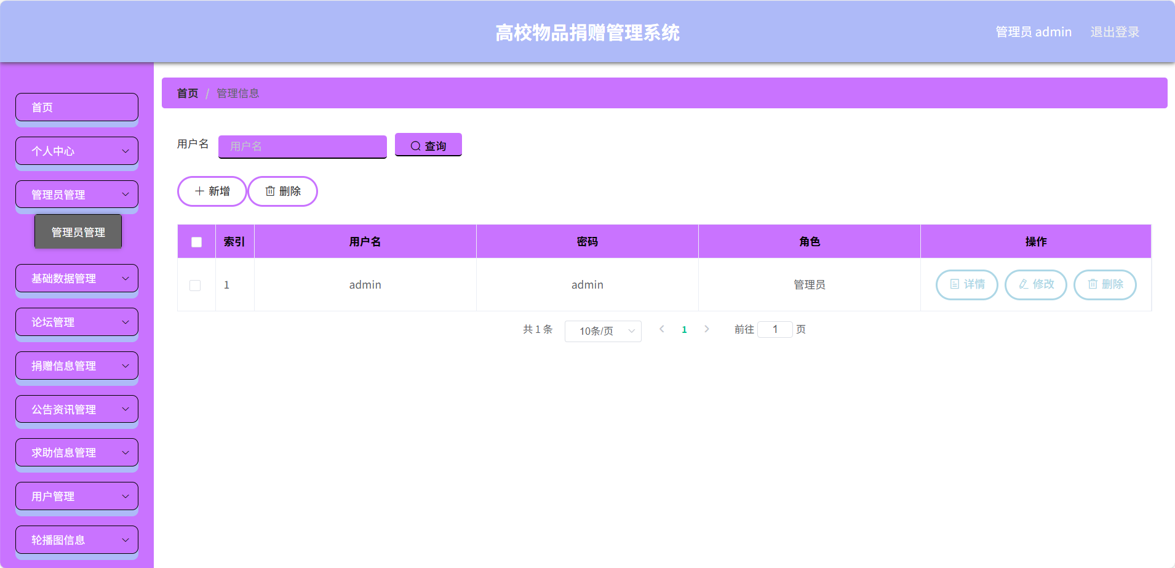
Task: Focus the 用户名 search input field
Action: click(x=303, y=146)
